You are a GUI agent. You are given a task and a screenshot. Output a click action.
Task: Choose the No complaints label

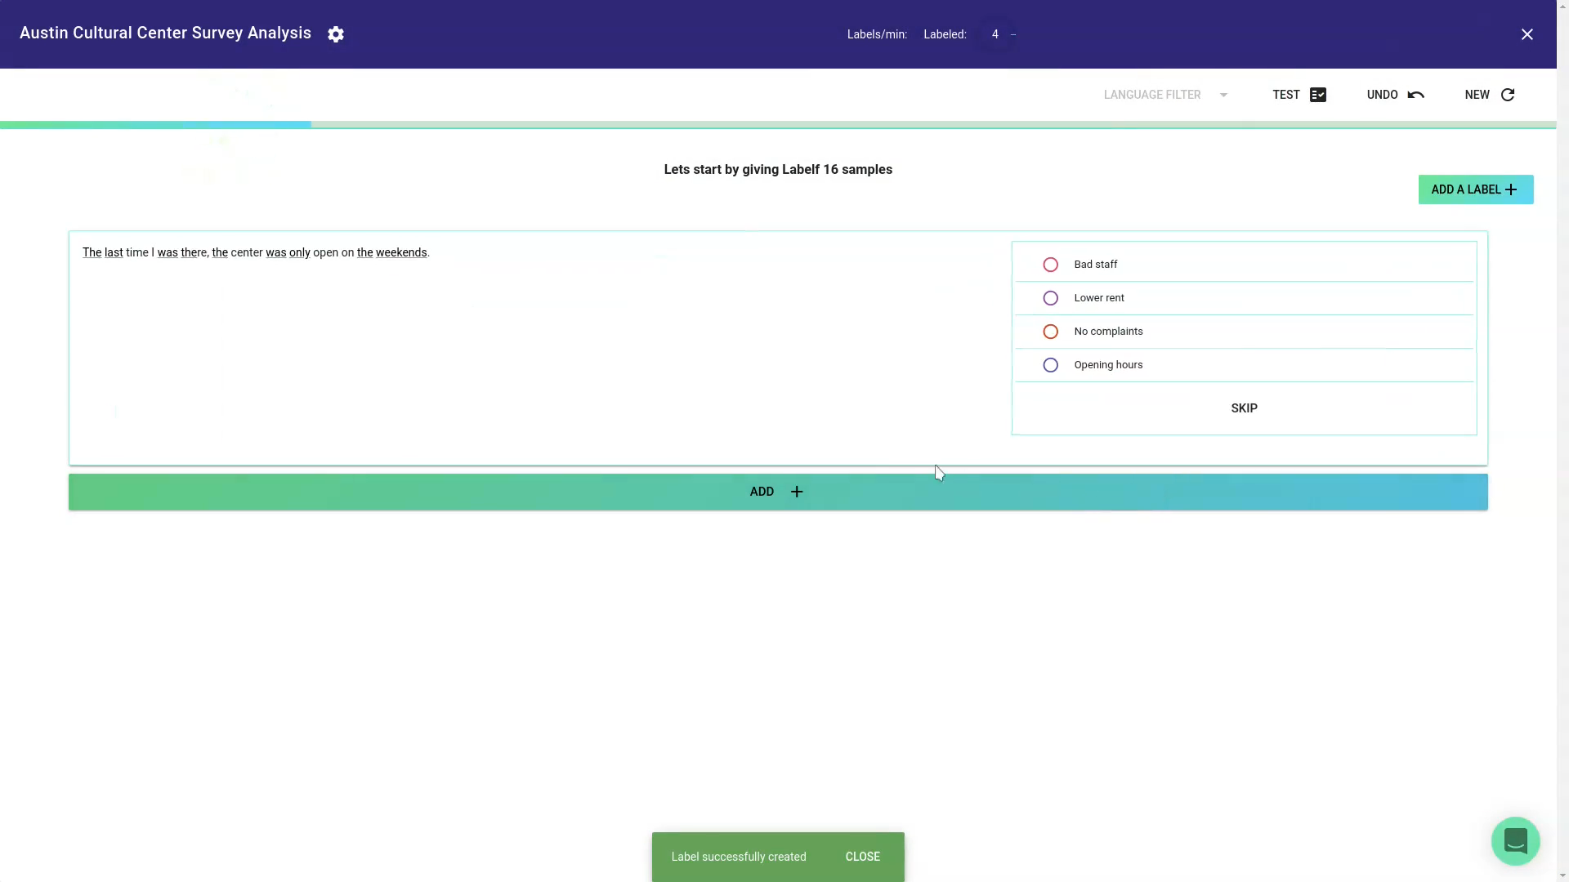tap(1051, 332)
